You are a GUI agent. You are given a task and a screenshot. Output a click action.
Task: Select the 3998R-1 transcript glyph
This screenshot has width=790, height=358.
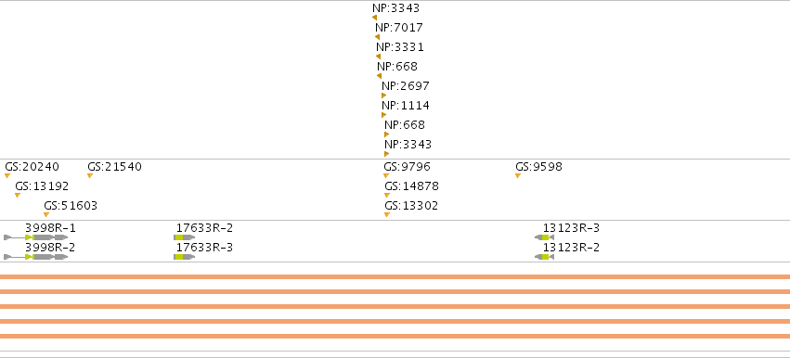(x=36, y=237)
